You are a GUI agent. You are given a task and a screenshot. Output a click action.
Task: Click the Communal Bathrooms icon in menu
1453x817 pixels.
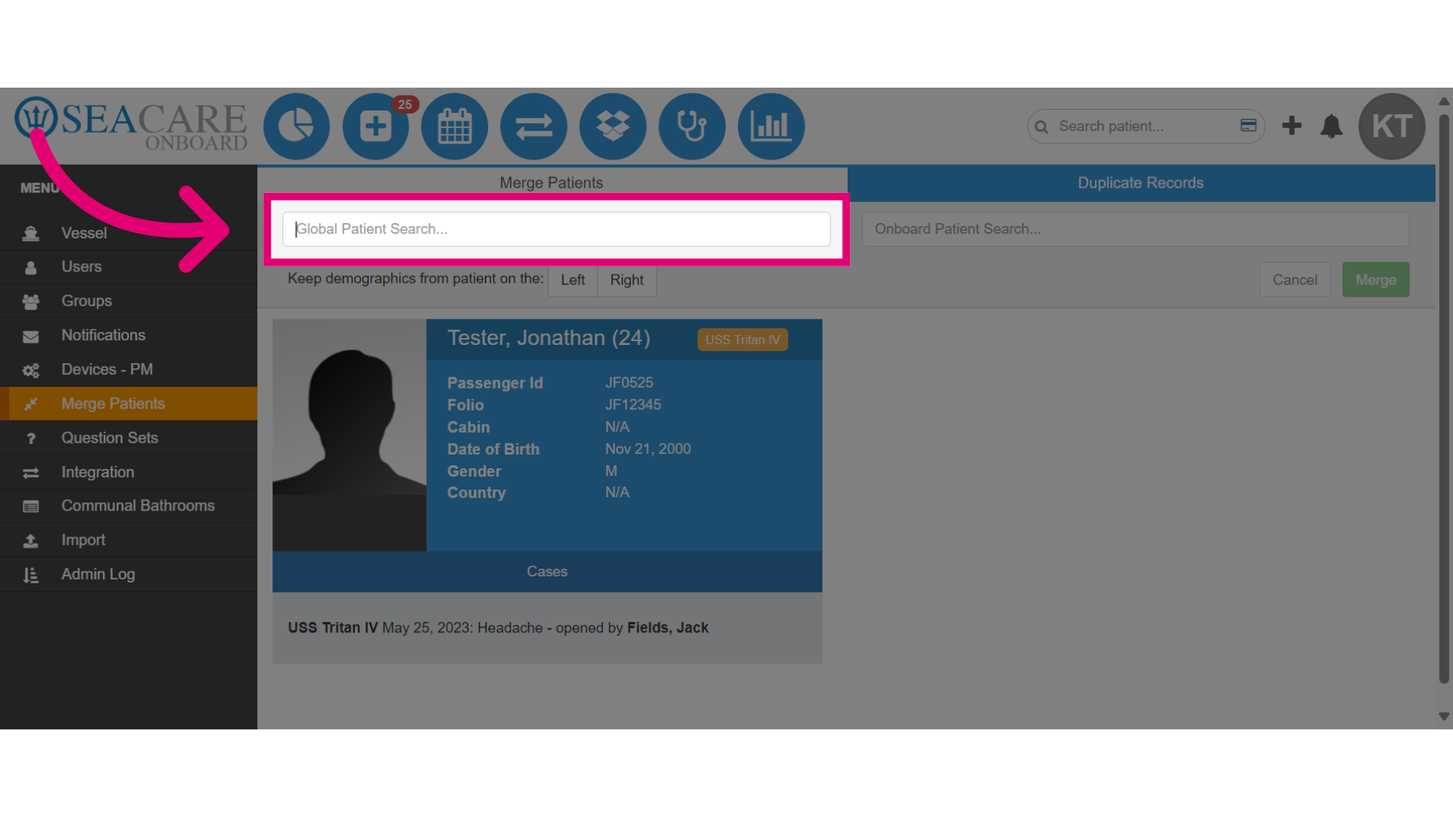(31, 506)
